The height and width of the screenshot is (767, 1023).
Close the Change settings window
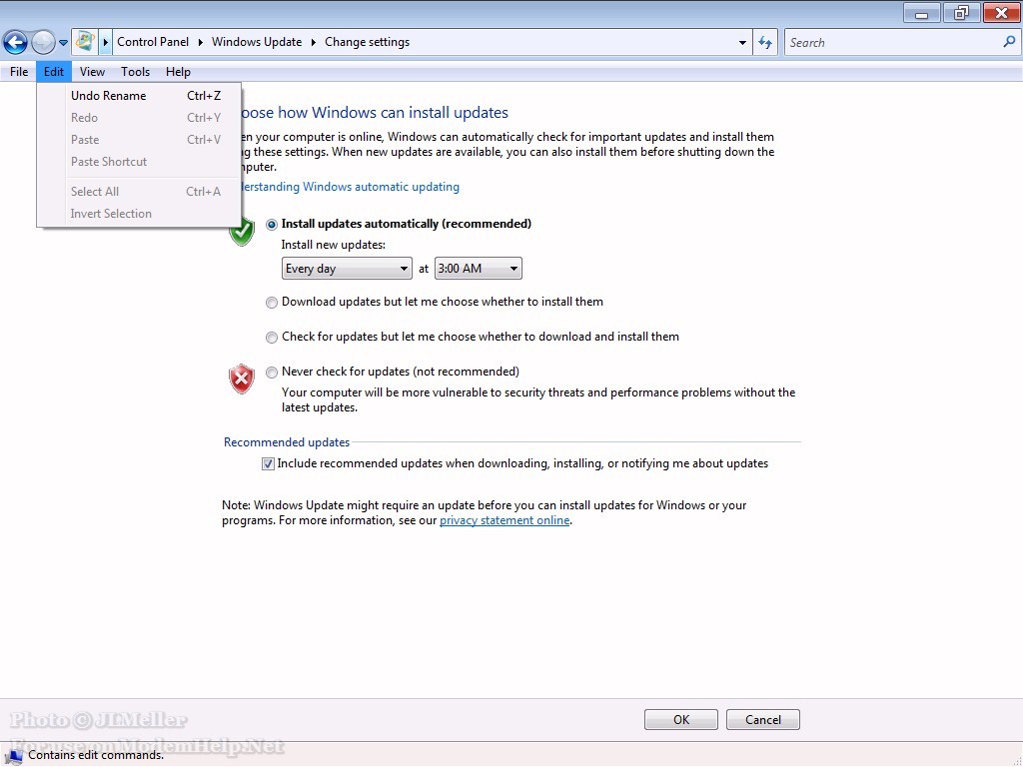coord(1001,13)
